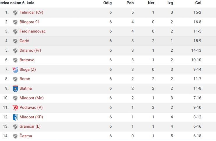This screenshot has height=141, width=216.
Task: Click the Bilogora 91 grey shield icon
Action: pyautogui.click(x=15, y=22)
